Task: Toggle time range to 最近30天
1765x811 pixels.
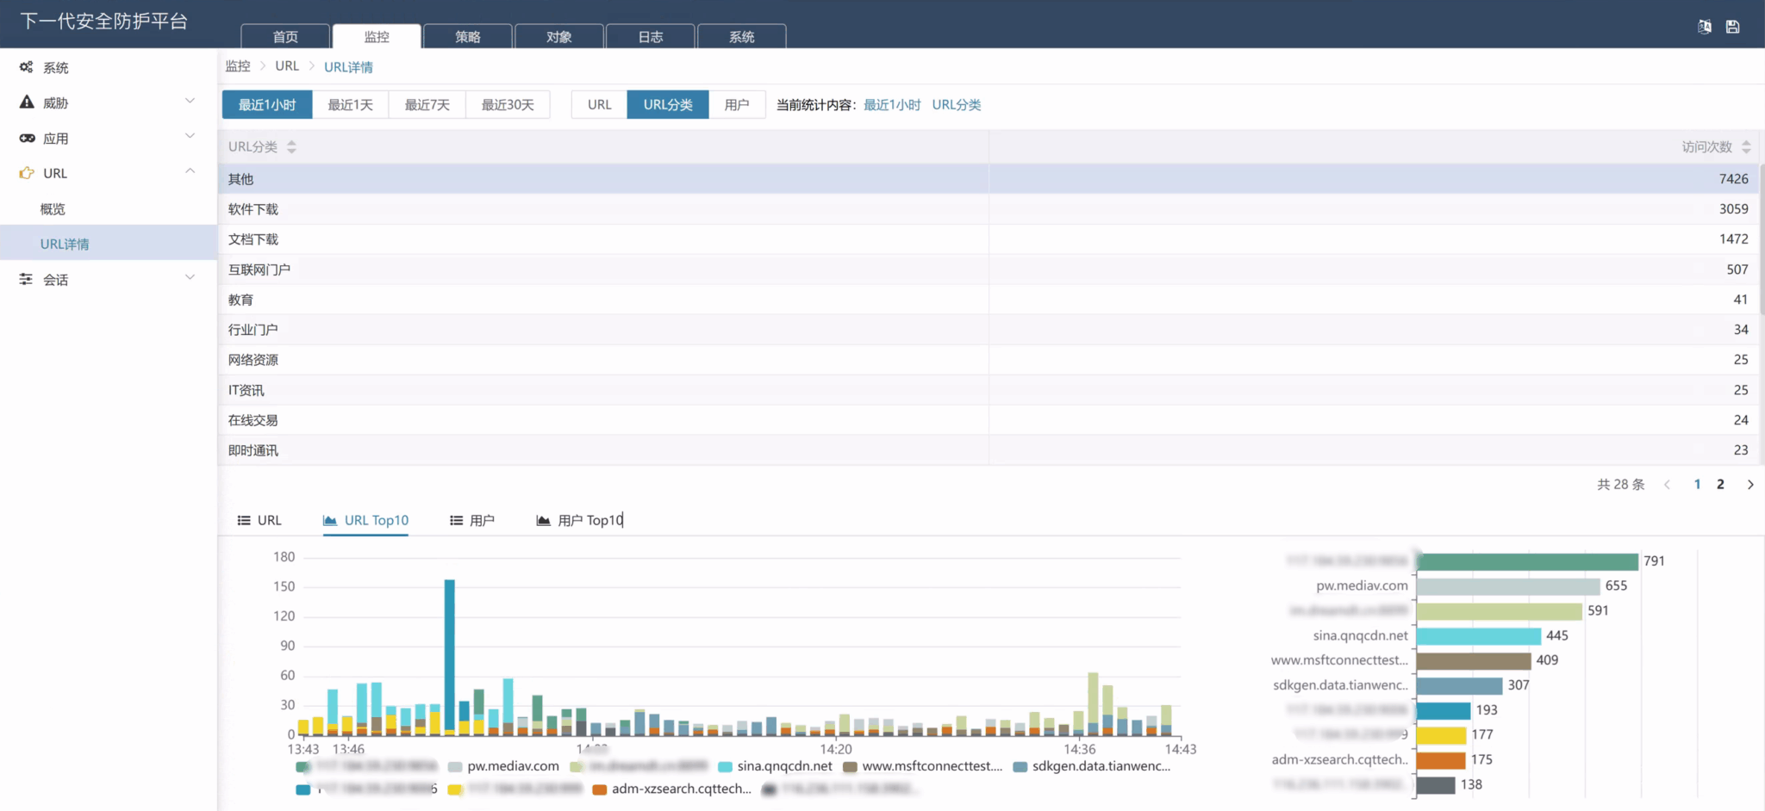Action: click(x=508, y=104)
